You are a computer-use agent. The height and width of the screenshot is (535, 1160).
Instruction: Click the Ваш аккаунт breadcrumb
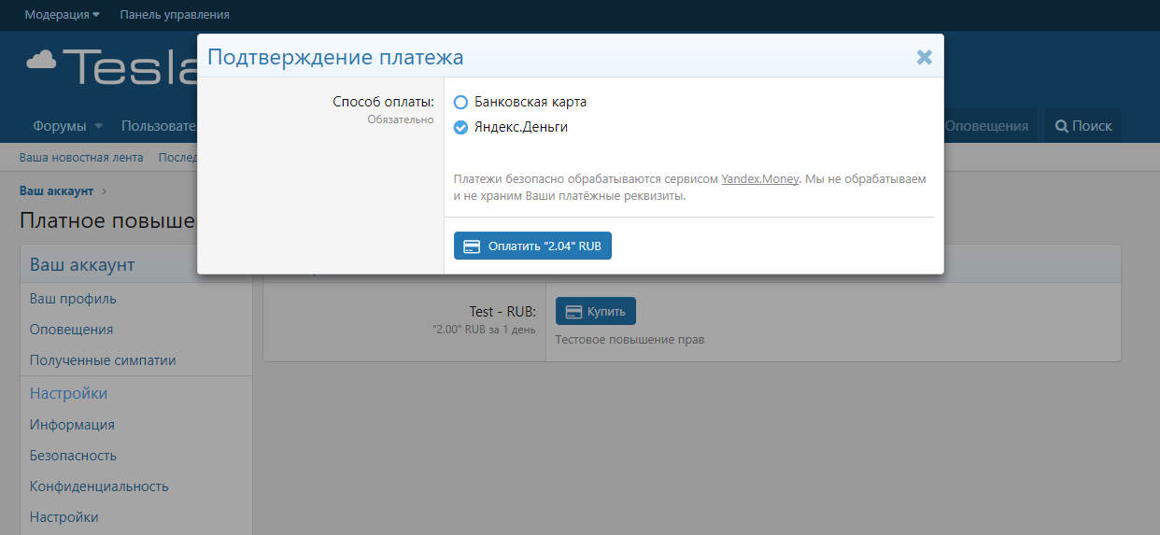(56, 190)
